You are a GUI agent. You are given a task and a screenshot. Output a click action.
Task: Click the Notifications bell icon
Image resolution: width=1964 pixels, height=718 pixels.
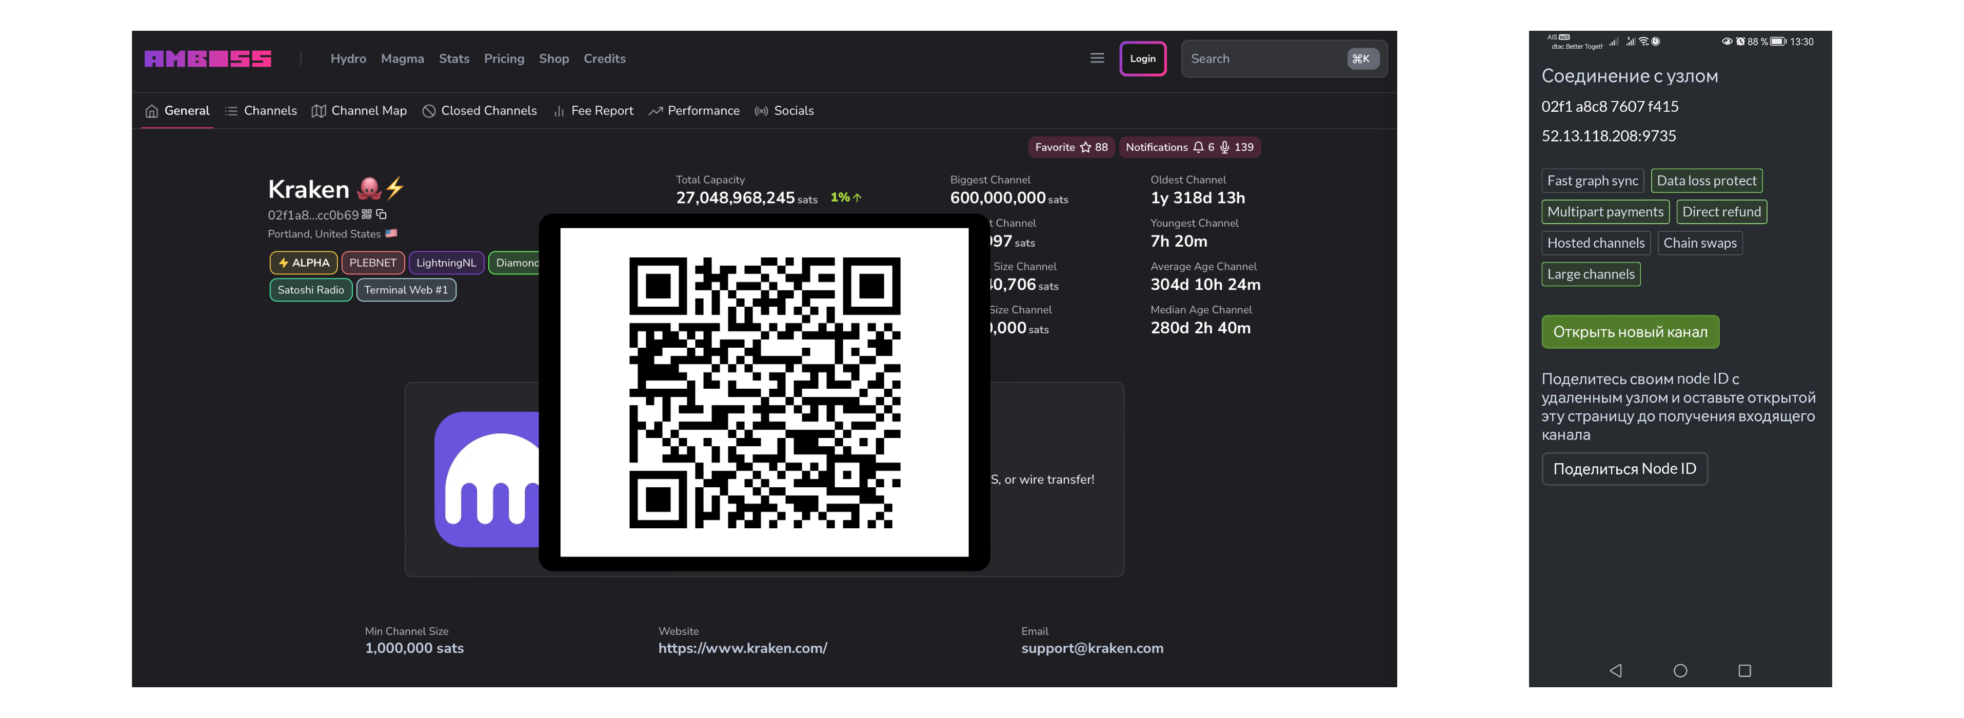click(x=1198, y=147)
